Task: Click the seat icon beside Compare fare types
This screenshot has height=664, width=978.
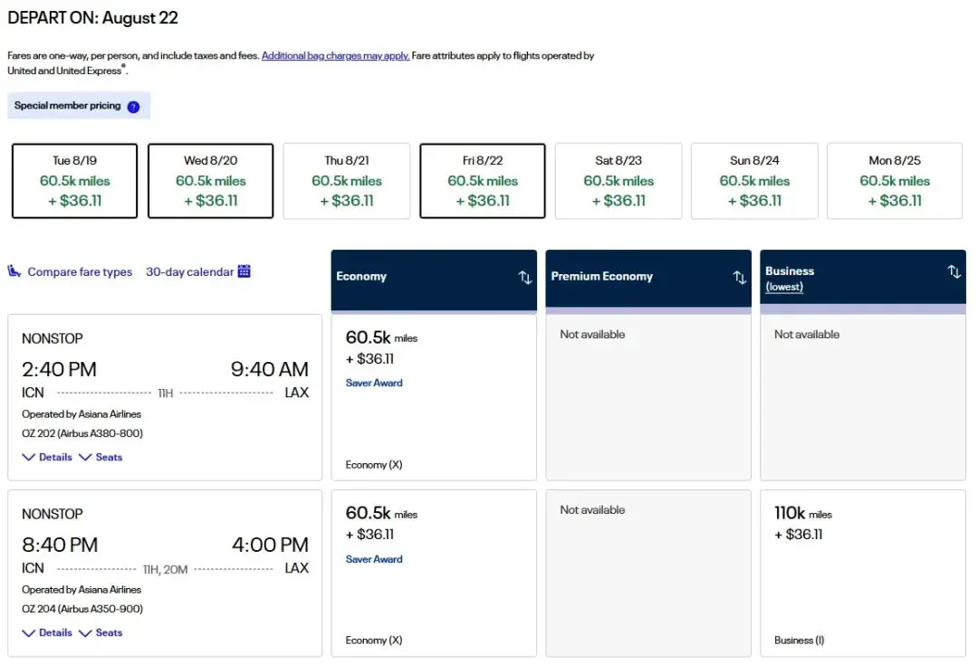Action: tap(14, 271)
